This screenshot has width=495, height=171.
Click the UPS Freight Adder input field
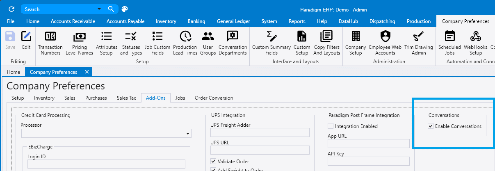(260, 132)
